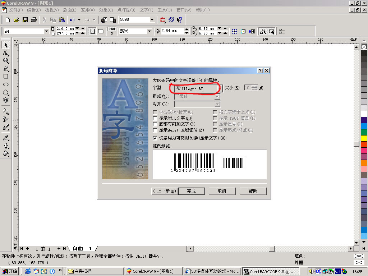This screenshot has width=368, height=276.
Task: Uncheck 使条码为可肉眼阅读 checkbox
Action: [155, 138]
